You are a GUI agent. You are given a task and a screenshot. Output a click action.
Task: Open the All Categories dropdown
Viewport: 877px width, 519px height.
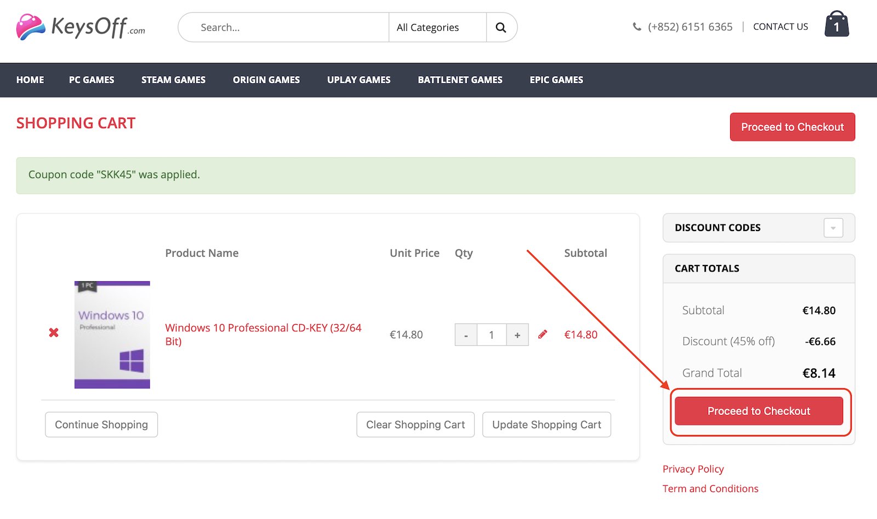[x=437, y=27]
